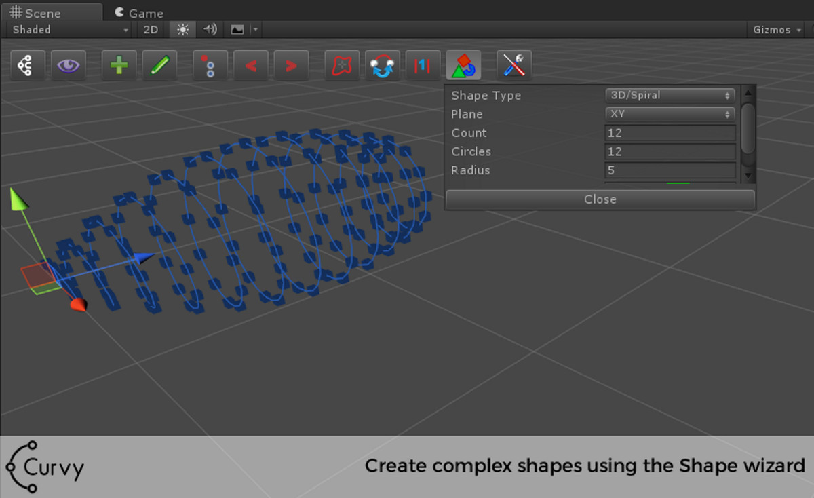Select previous control point with left arrow

pyautogui.click(x=251, y=66)
